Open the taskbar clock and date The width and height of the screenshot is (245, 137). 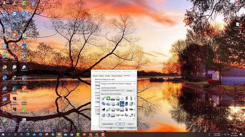[234, 134]
